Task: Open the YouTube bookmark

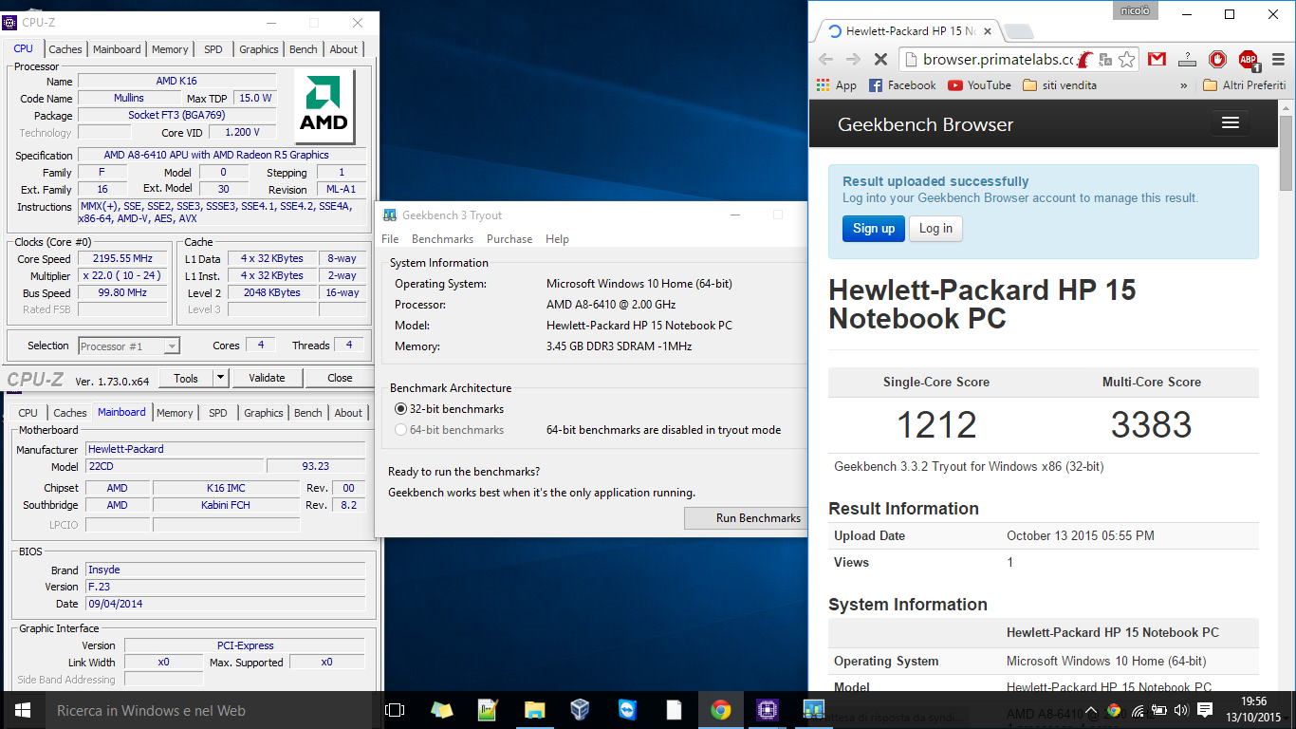Action: click(x=979, y=85)
